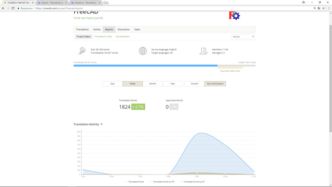The height and width of the screenshot is (187, 332).
Task: Open the Reports project tab
Action: click(x=109, y=30)
